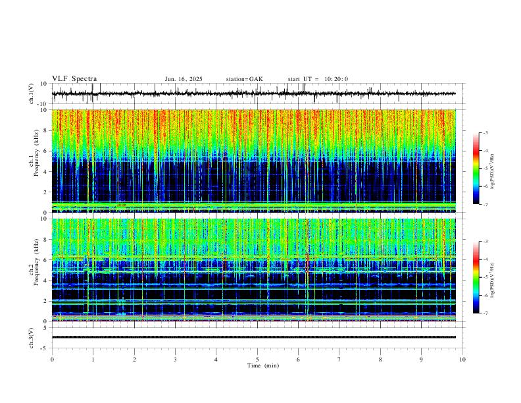This screenshot has width=521, height=403.
Task: Click ch.1 spectrogram's "2" kHz tick
Action: [45, 192]
